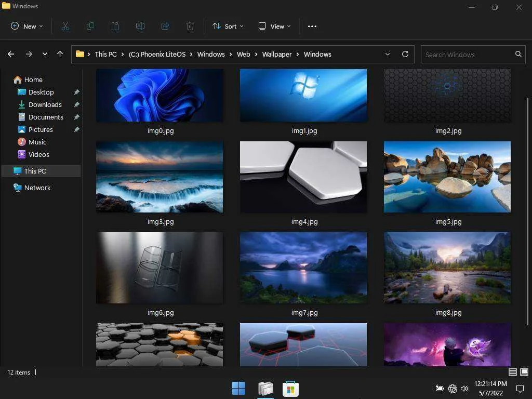
Task: Select the img8.jpg valley river thumbnail
Action: click(x=447, y=268)
